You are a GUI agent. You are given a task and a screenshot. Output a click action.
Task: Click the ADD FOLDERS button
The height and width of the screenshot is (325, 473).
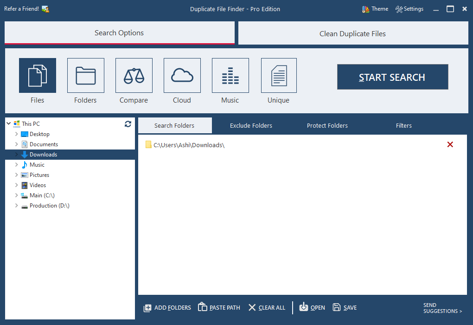(167, 307)
